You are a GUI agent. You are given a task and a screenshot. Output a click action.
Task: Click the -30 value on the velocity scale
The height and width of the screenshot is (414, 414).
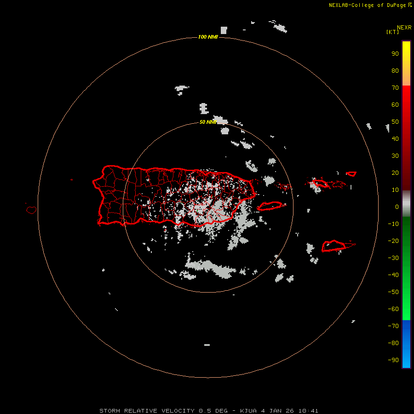(x=393, y=258)
